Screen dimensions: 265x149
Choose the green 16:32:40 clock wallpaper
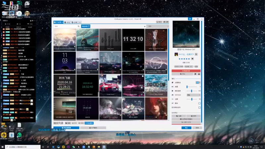(87, 86)
